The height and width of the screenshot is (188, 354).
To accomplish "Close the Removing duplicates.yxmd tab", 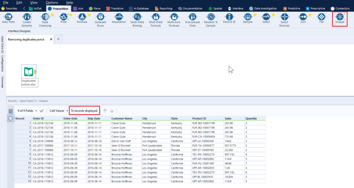I will tap(51, 39).
